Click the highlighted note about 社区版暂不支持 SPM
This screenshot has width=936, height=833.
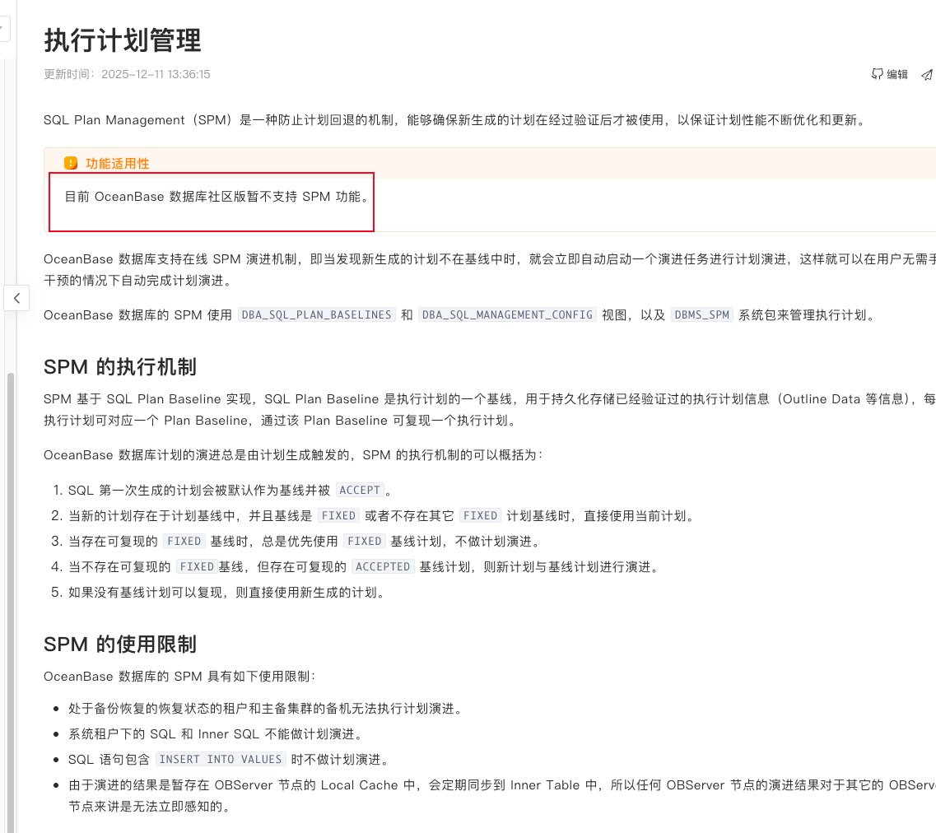217,197
